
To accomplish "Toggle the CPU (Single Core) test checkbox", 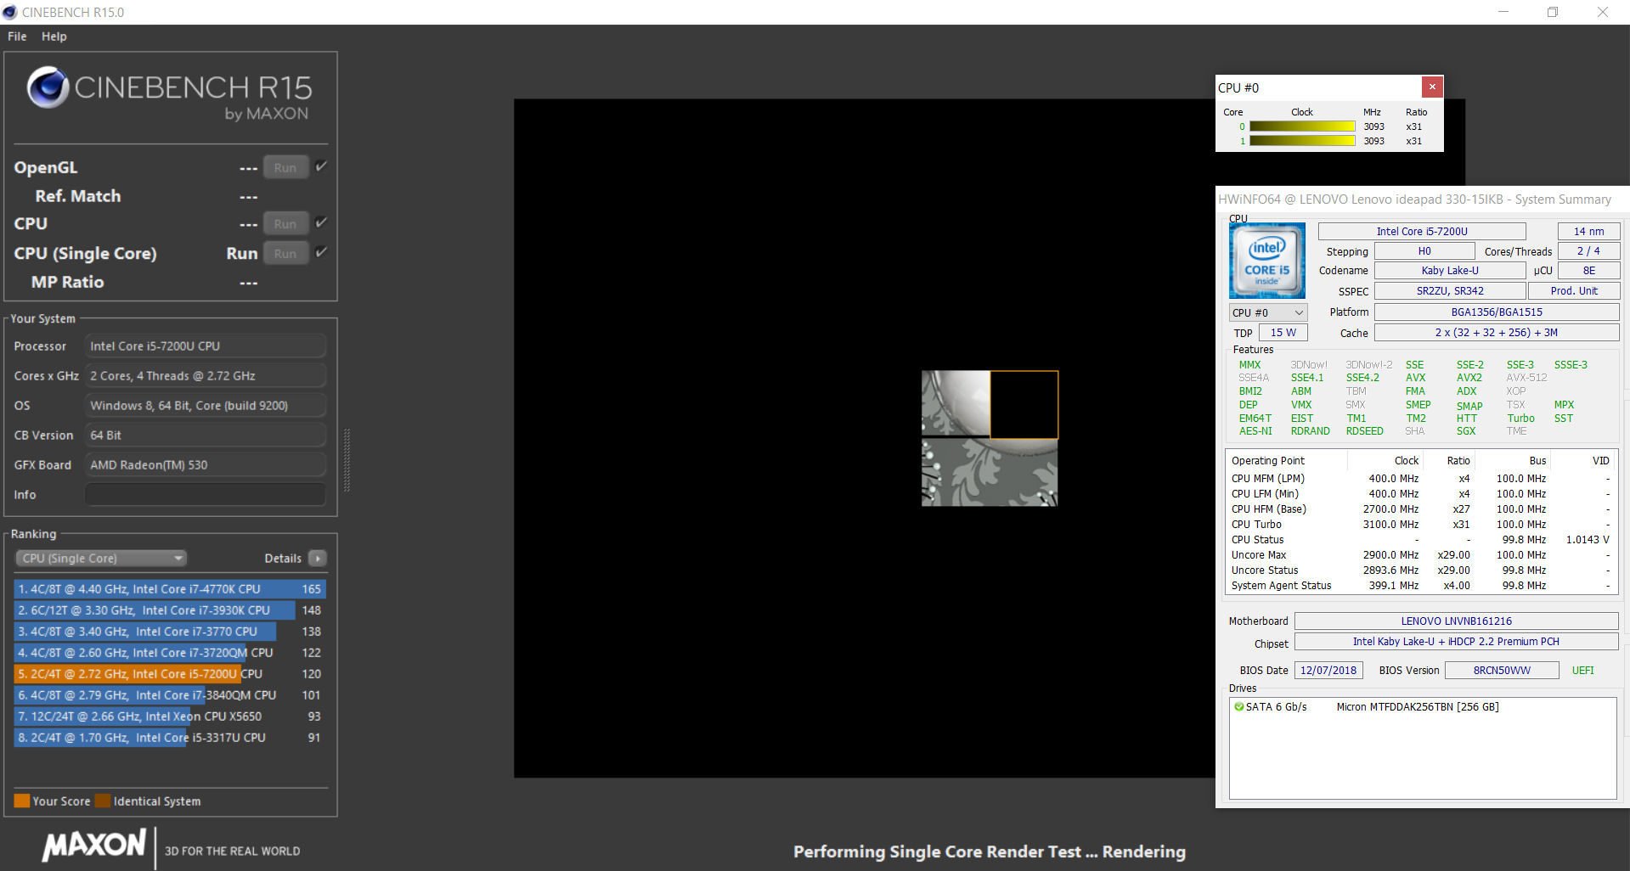I will tap(321, 252).
